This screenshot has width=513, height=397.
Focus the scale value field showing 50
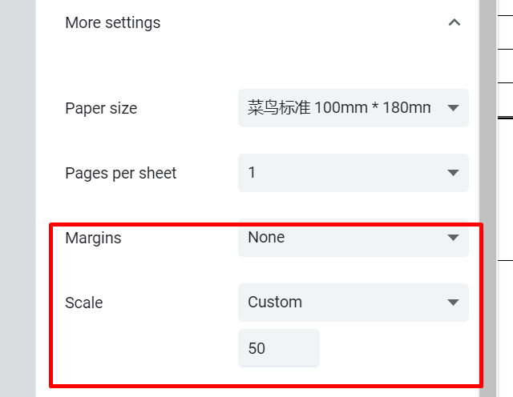pos(278,348)
